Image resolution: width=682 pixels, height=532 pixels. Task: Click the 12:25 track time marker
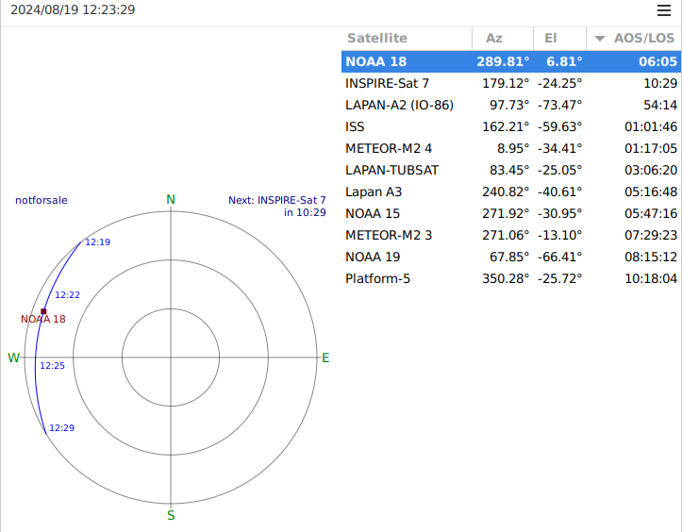point(52,366)
